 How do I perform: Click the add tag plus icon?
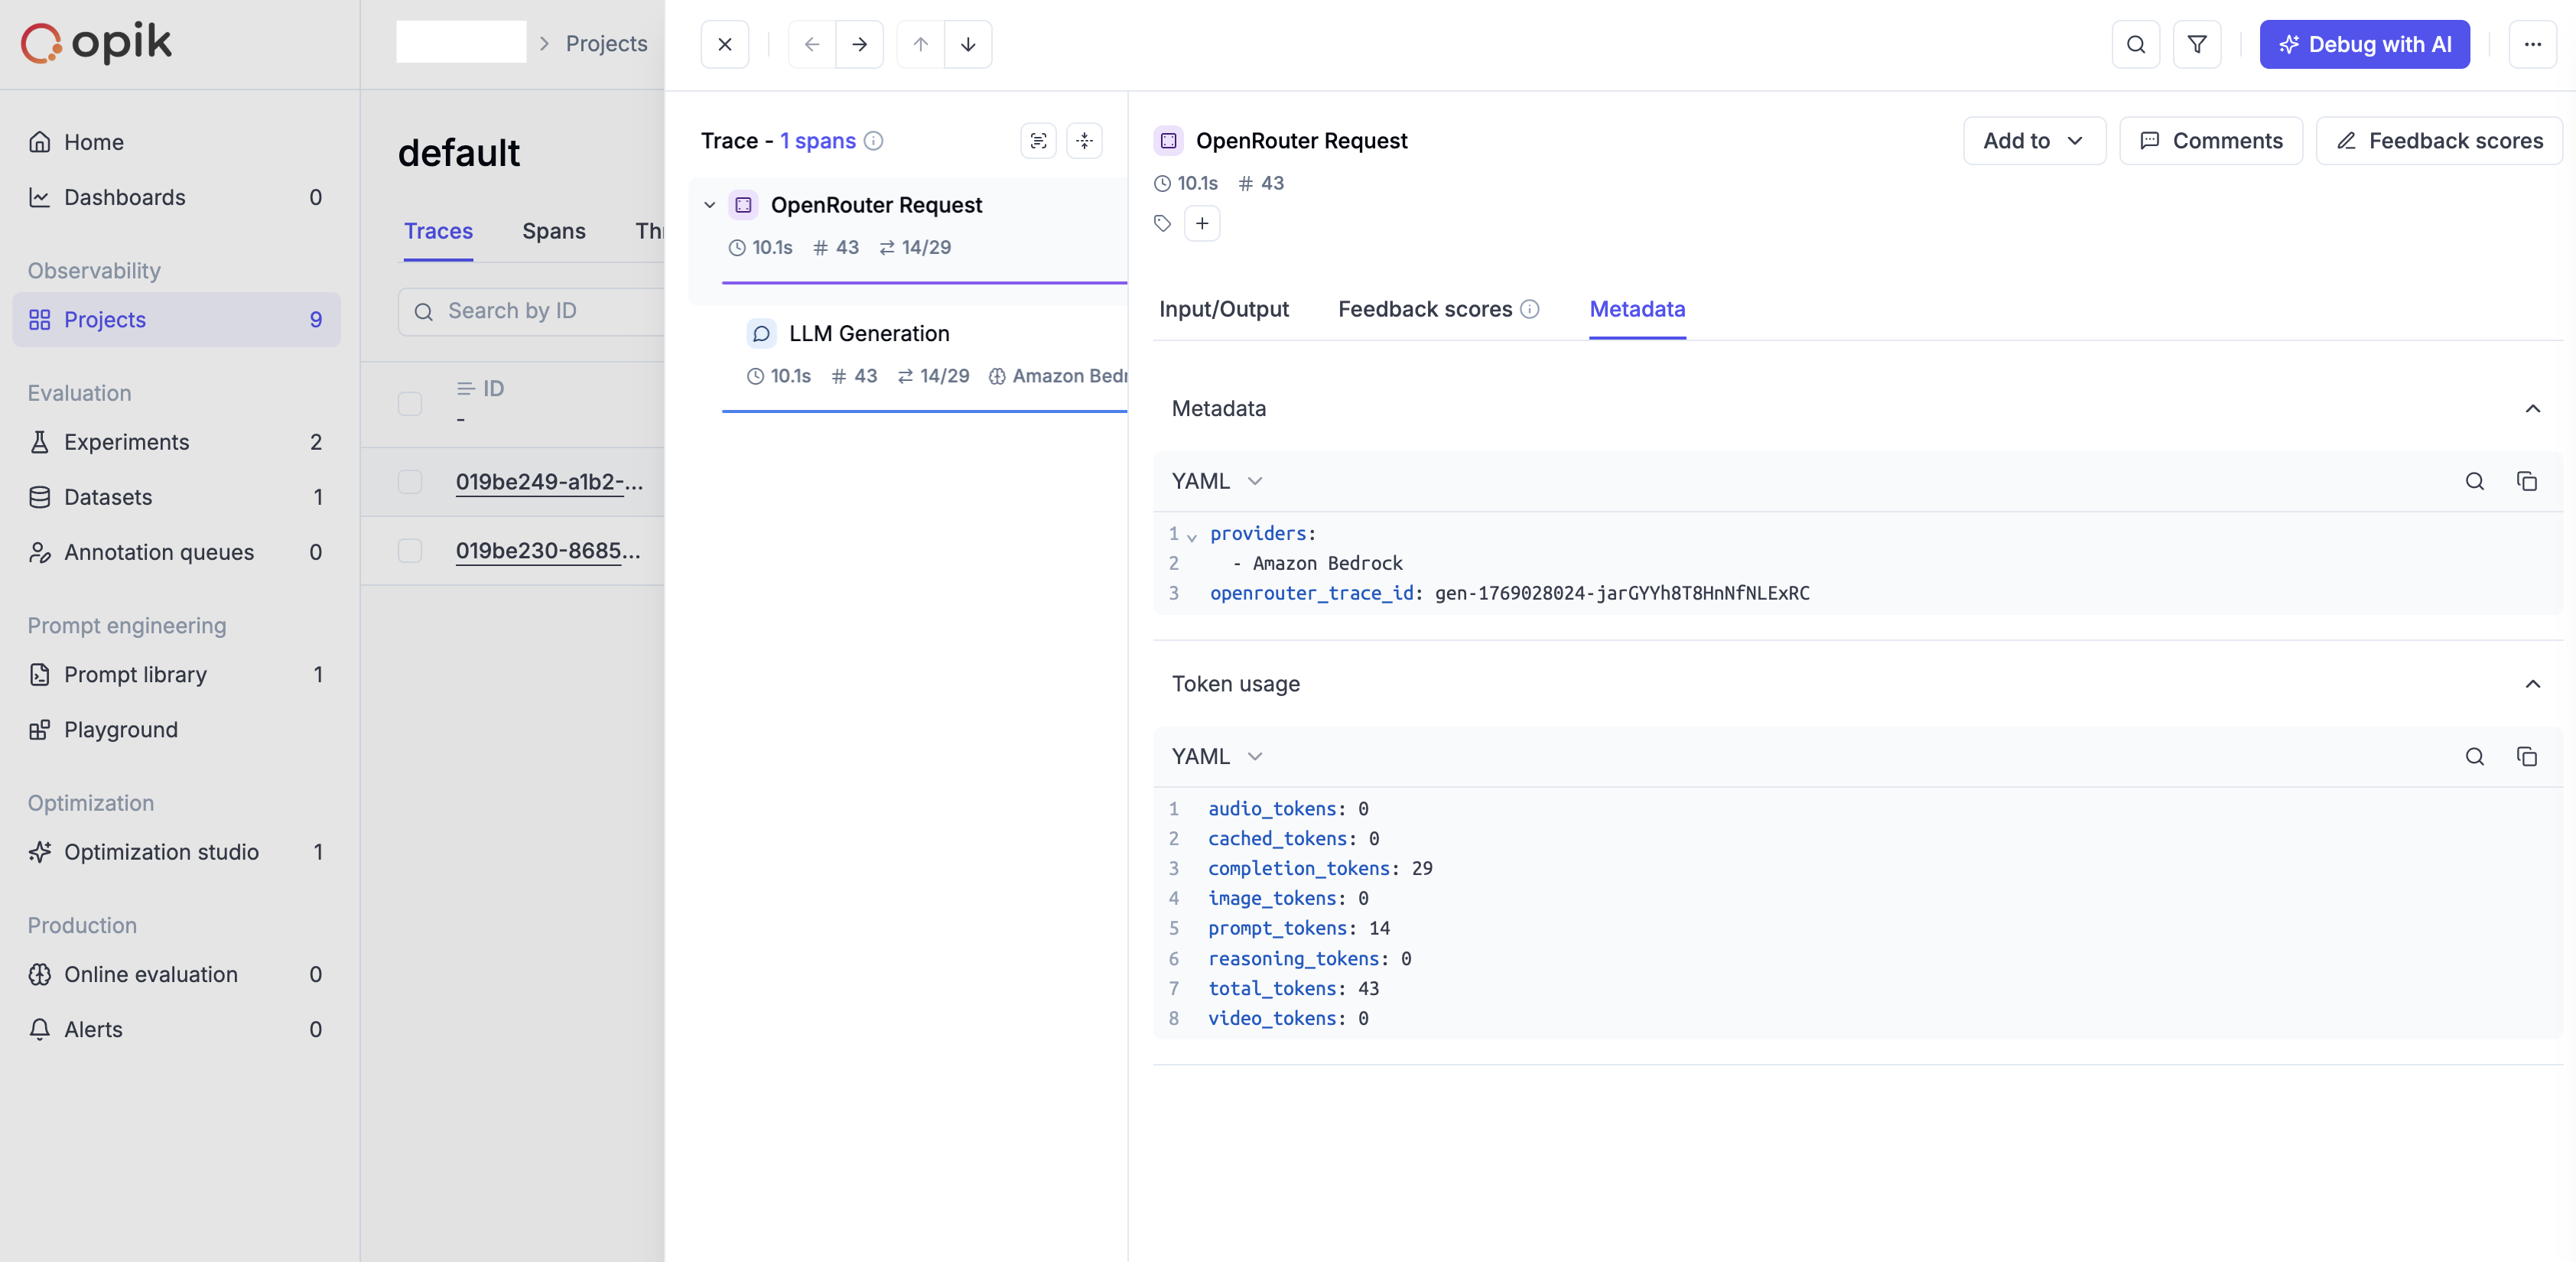pos(1201,223)
